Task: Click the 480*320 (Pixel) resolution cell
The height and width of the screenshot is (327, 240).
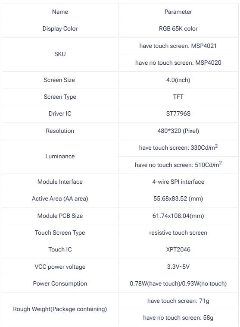Action: click(x=178, y=131)
